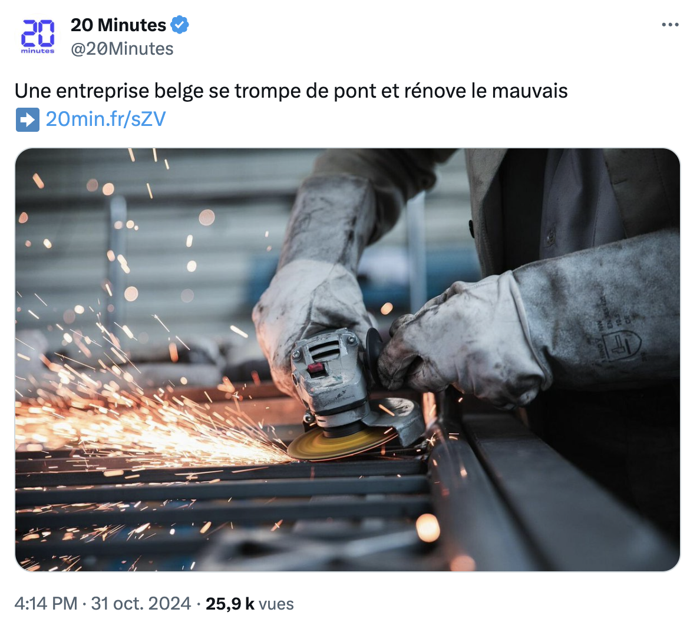Open the 20min.fr/sZV article link

point(106,119)
